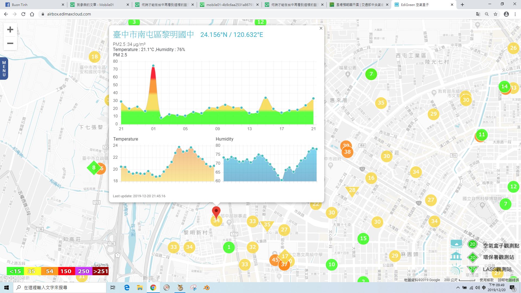Click the purple 250 legend swatch
Viewport: 521px width, 293px height.
pyautogui.click(x=84, y=271)
